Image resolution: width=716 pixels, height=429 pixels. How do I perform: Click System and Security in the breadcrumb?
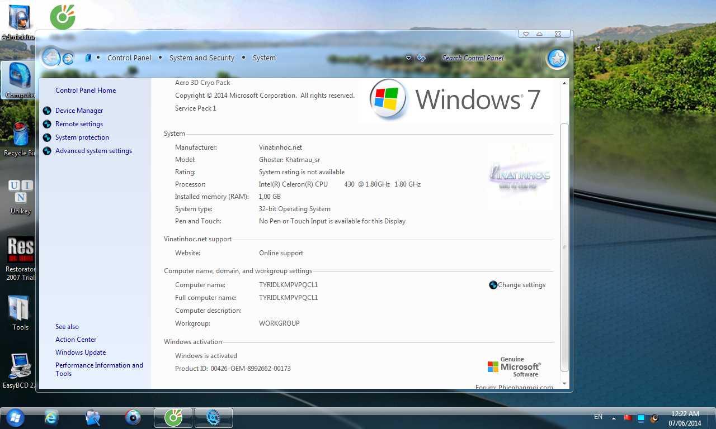(202, 58)
